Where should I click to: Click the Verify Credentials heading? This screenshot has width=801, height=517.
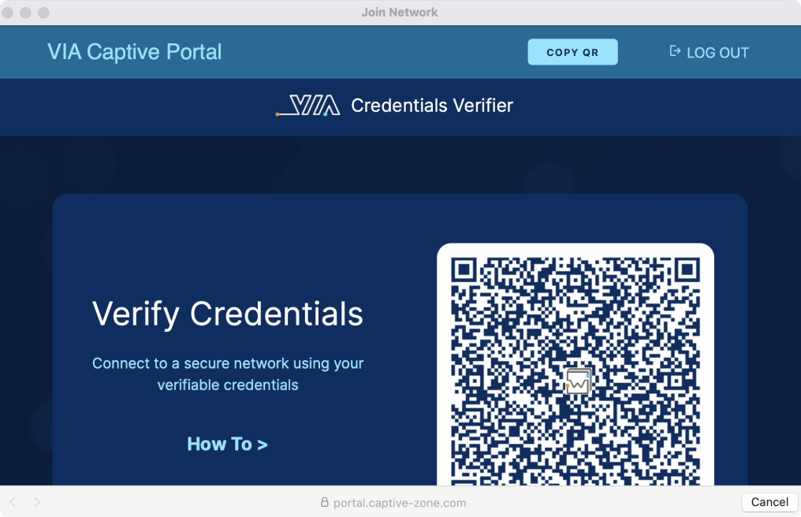coord(227,314)
